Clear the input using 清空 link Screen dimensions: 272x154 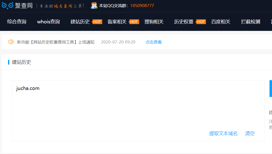(x=249, y=133)
